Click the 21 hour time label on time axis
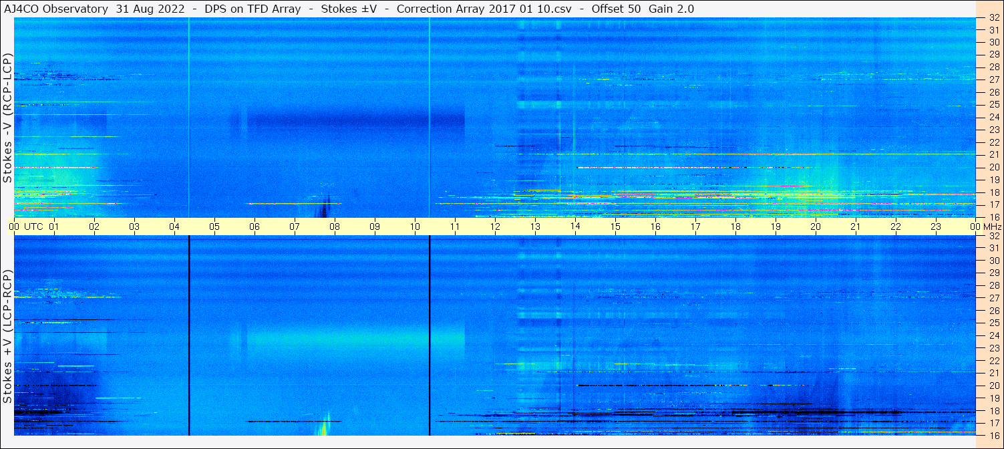The width and height of the screenshot is (1004, 449). coord(855,227)
